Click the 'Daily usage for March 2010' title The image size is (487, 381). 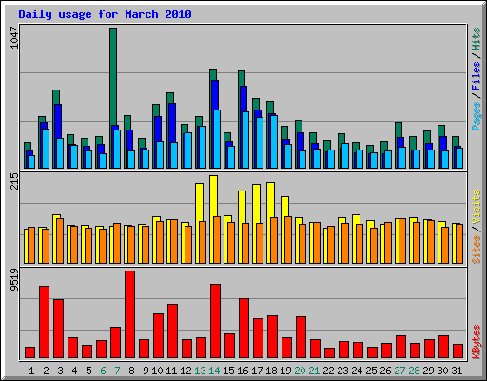click(x=105, y=15)
